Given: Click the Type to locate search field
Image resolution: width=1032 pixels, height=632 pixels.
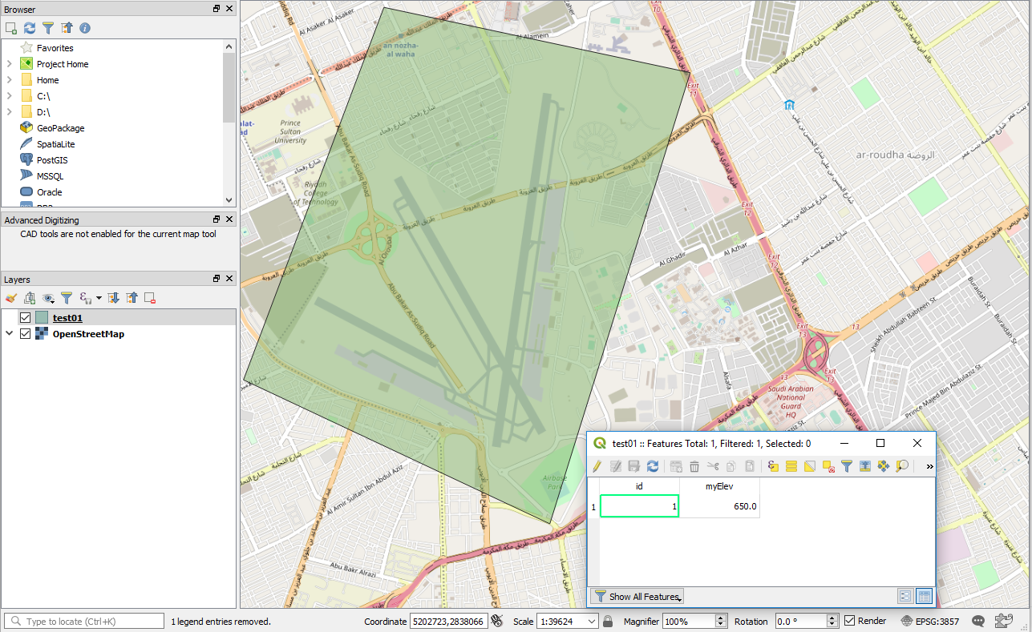Looking at the screenshot, I should (80, 620).
